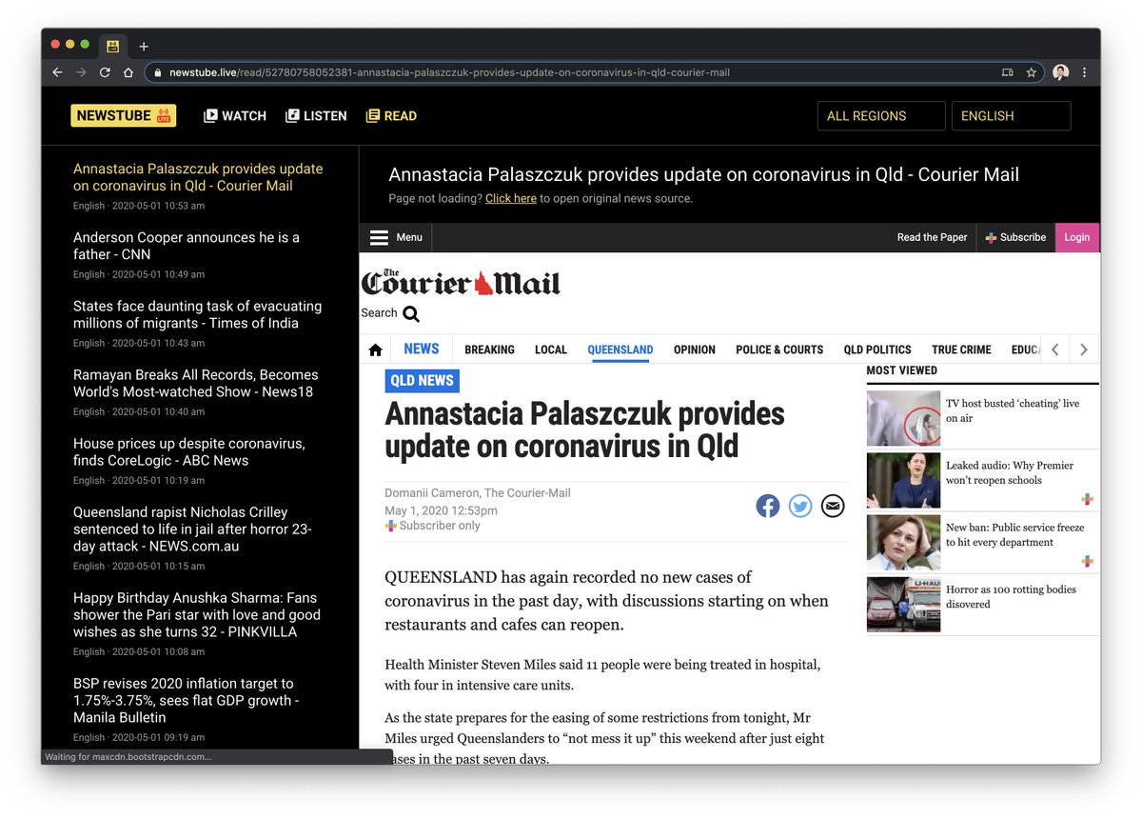
Task: Click the Courier Mail logo
Action: (x=461, y=282)
